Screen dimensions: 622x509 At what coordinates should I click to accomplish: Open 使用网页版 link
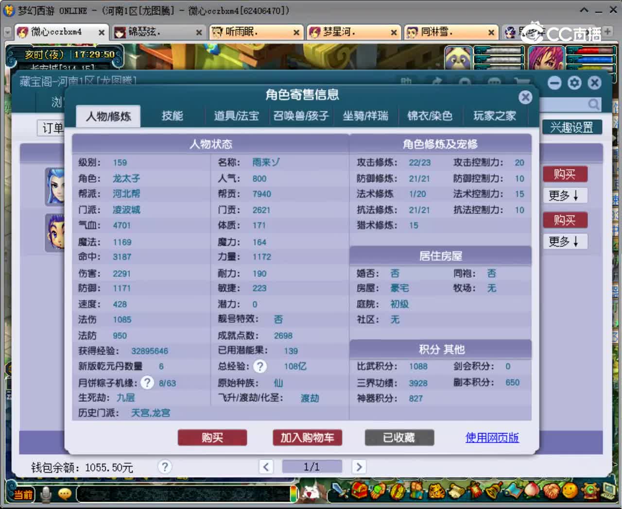pos(492,438)
